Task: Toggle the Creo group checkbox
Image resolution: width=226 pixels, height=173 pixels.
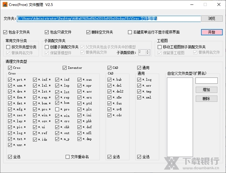Action: pyautogui.click(x=10, y=68)
